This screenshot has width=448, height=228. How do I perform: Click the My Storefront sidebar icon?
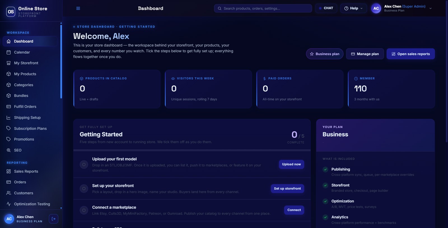coord(9,63)
